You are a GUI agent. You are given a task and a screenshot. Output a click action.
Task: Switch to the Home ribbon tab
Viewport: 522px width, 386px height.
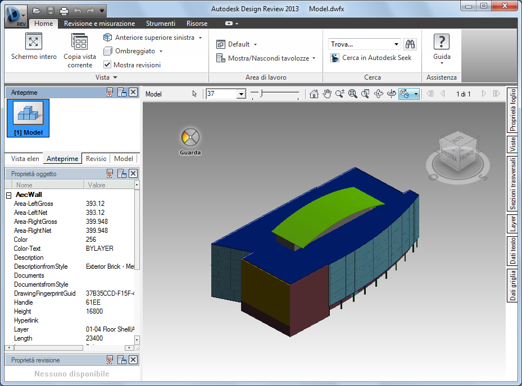44,24
